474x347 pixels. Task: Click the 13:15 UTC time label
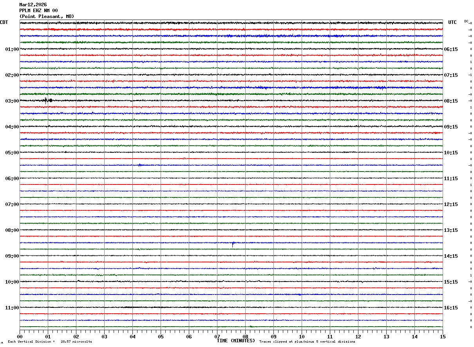click(x=451, y=230)
